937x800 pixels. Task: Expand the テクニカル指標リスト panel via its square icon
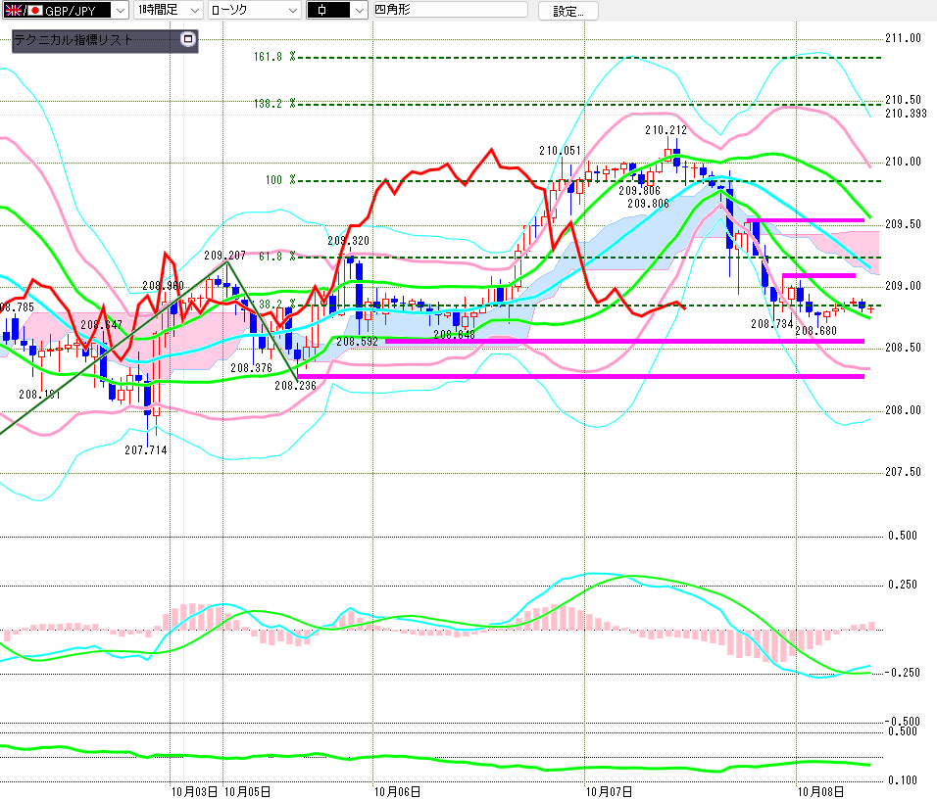[188, 39]
